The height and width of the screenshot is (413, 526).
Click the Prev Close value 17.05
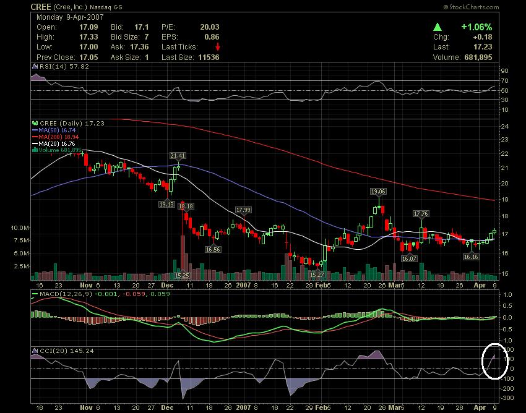click(88, 57)
